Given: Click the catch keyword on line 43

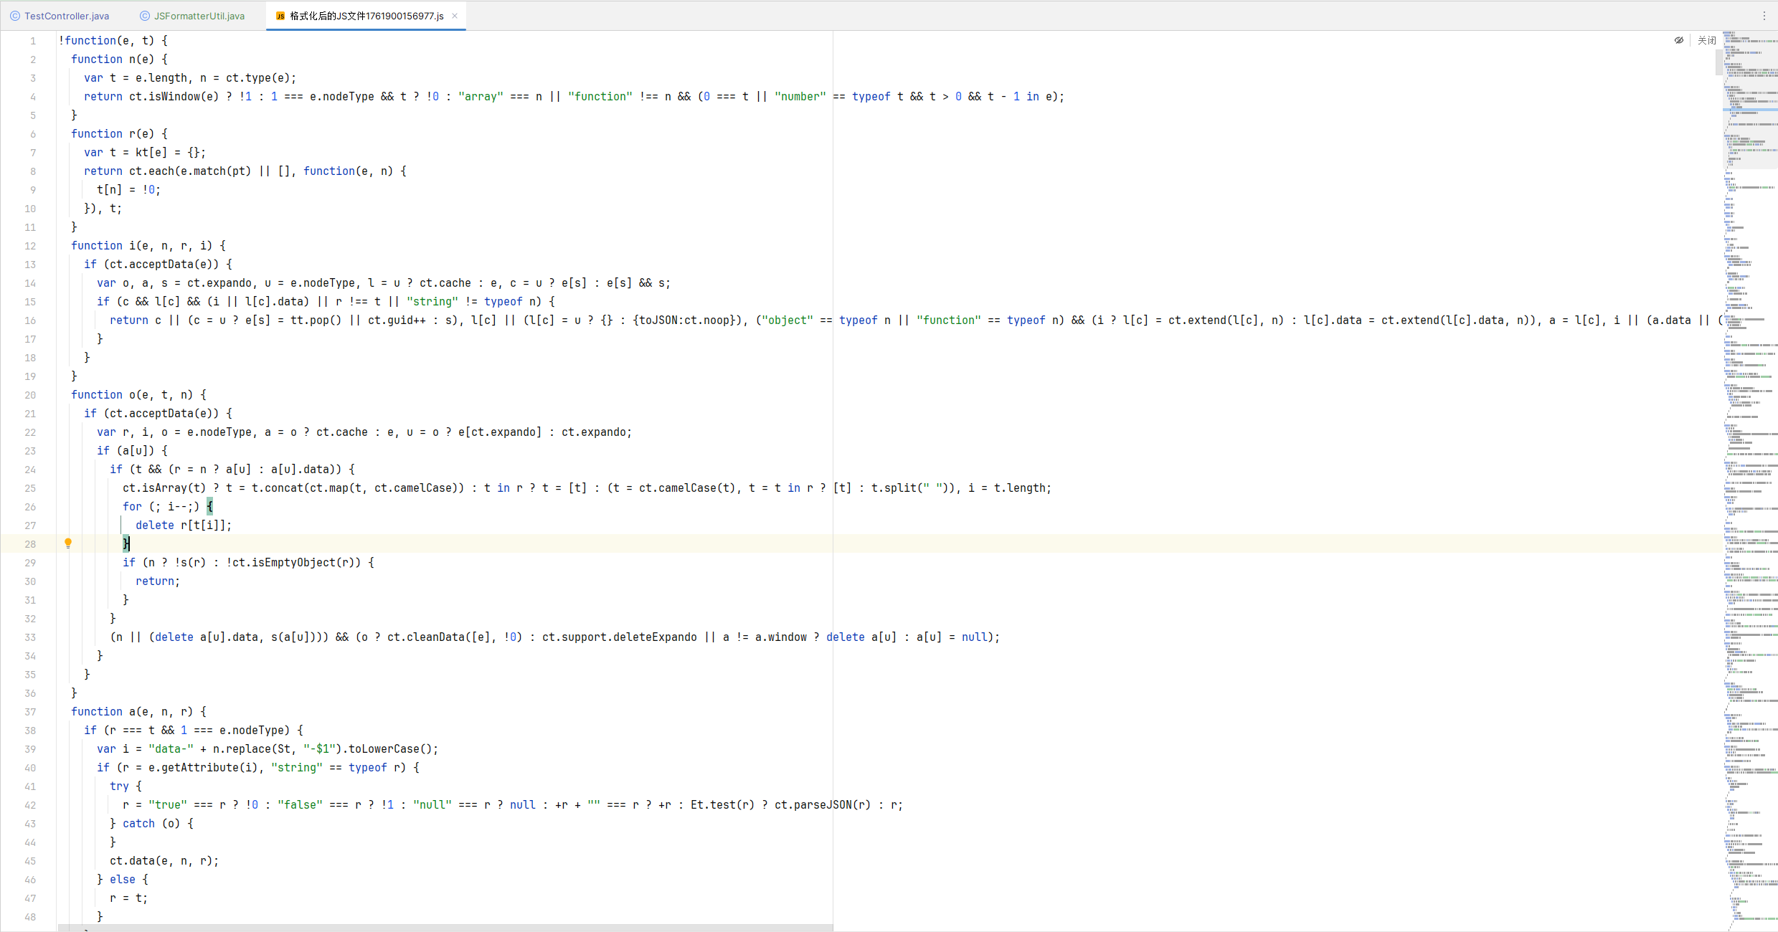Looking at the screenshot, I should tap(138, 824).
